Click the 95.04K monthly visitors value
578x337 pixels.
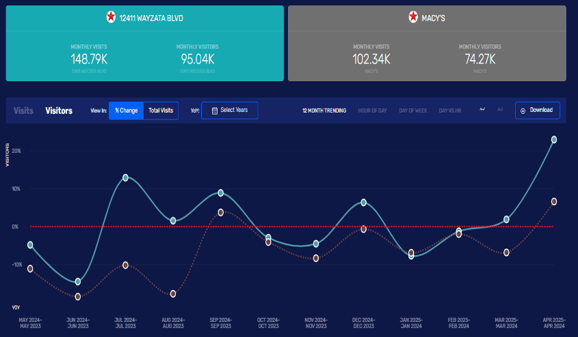click(x=197, y=59)
